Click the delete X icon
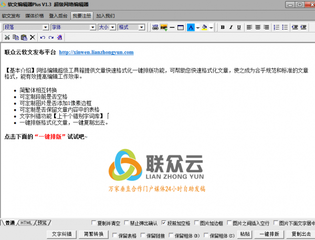The width and height of the screenshot is (315, 240). tap(33, 37)
